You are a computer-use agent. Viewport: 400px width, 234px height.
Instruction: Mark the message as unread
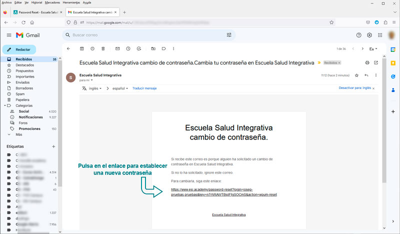(x=117, y=48)
